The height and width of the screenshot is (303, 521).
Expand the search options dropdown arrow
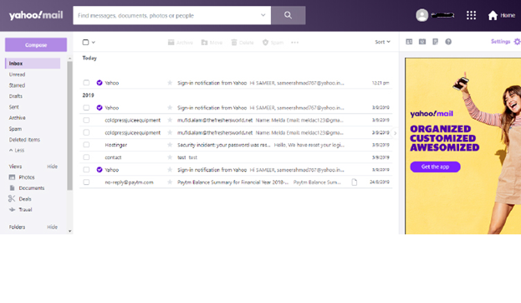click(263, 15)
